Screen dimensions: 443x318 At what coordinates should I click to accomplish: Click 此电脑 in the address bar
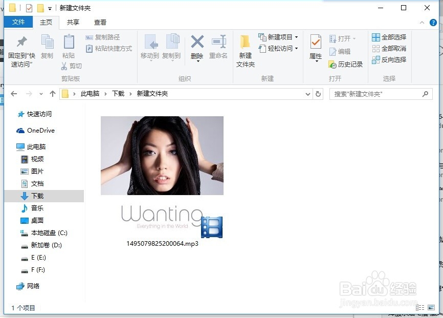(90, 94)
